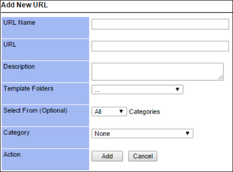Click the Add button
Viewport: 233px width, 172px height.
click(x=107, y=156)
